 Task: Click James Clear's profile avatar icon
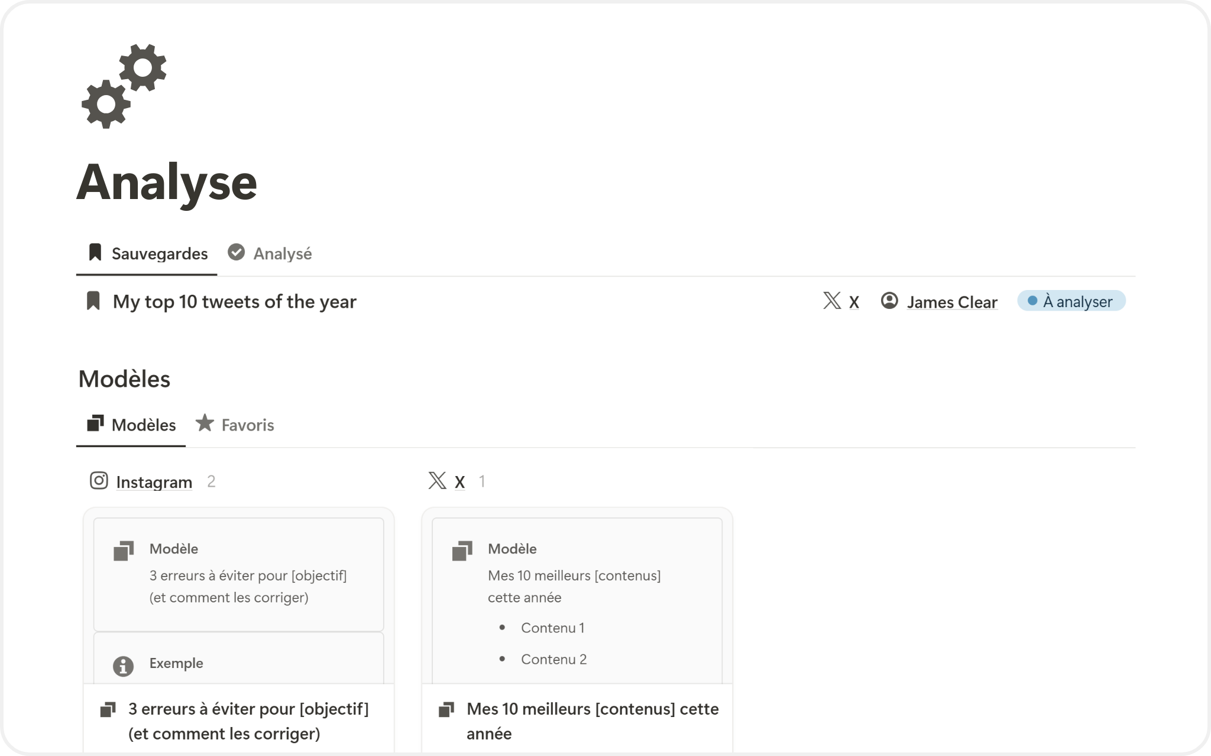click(x=889, y=301)
